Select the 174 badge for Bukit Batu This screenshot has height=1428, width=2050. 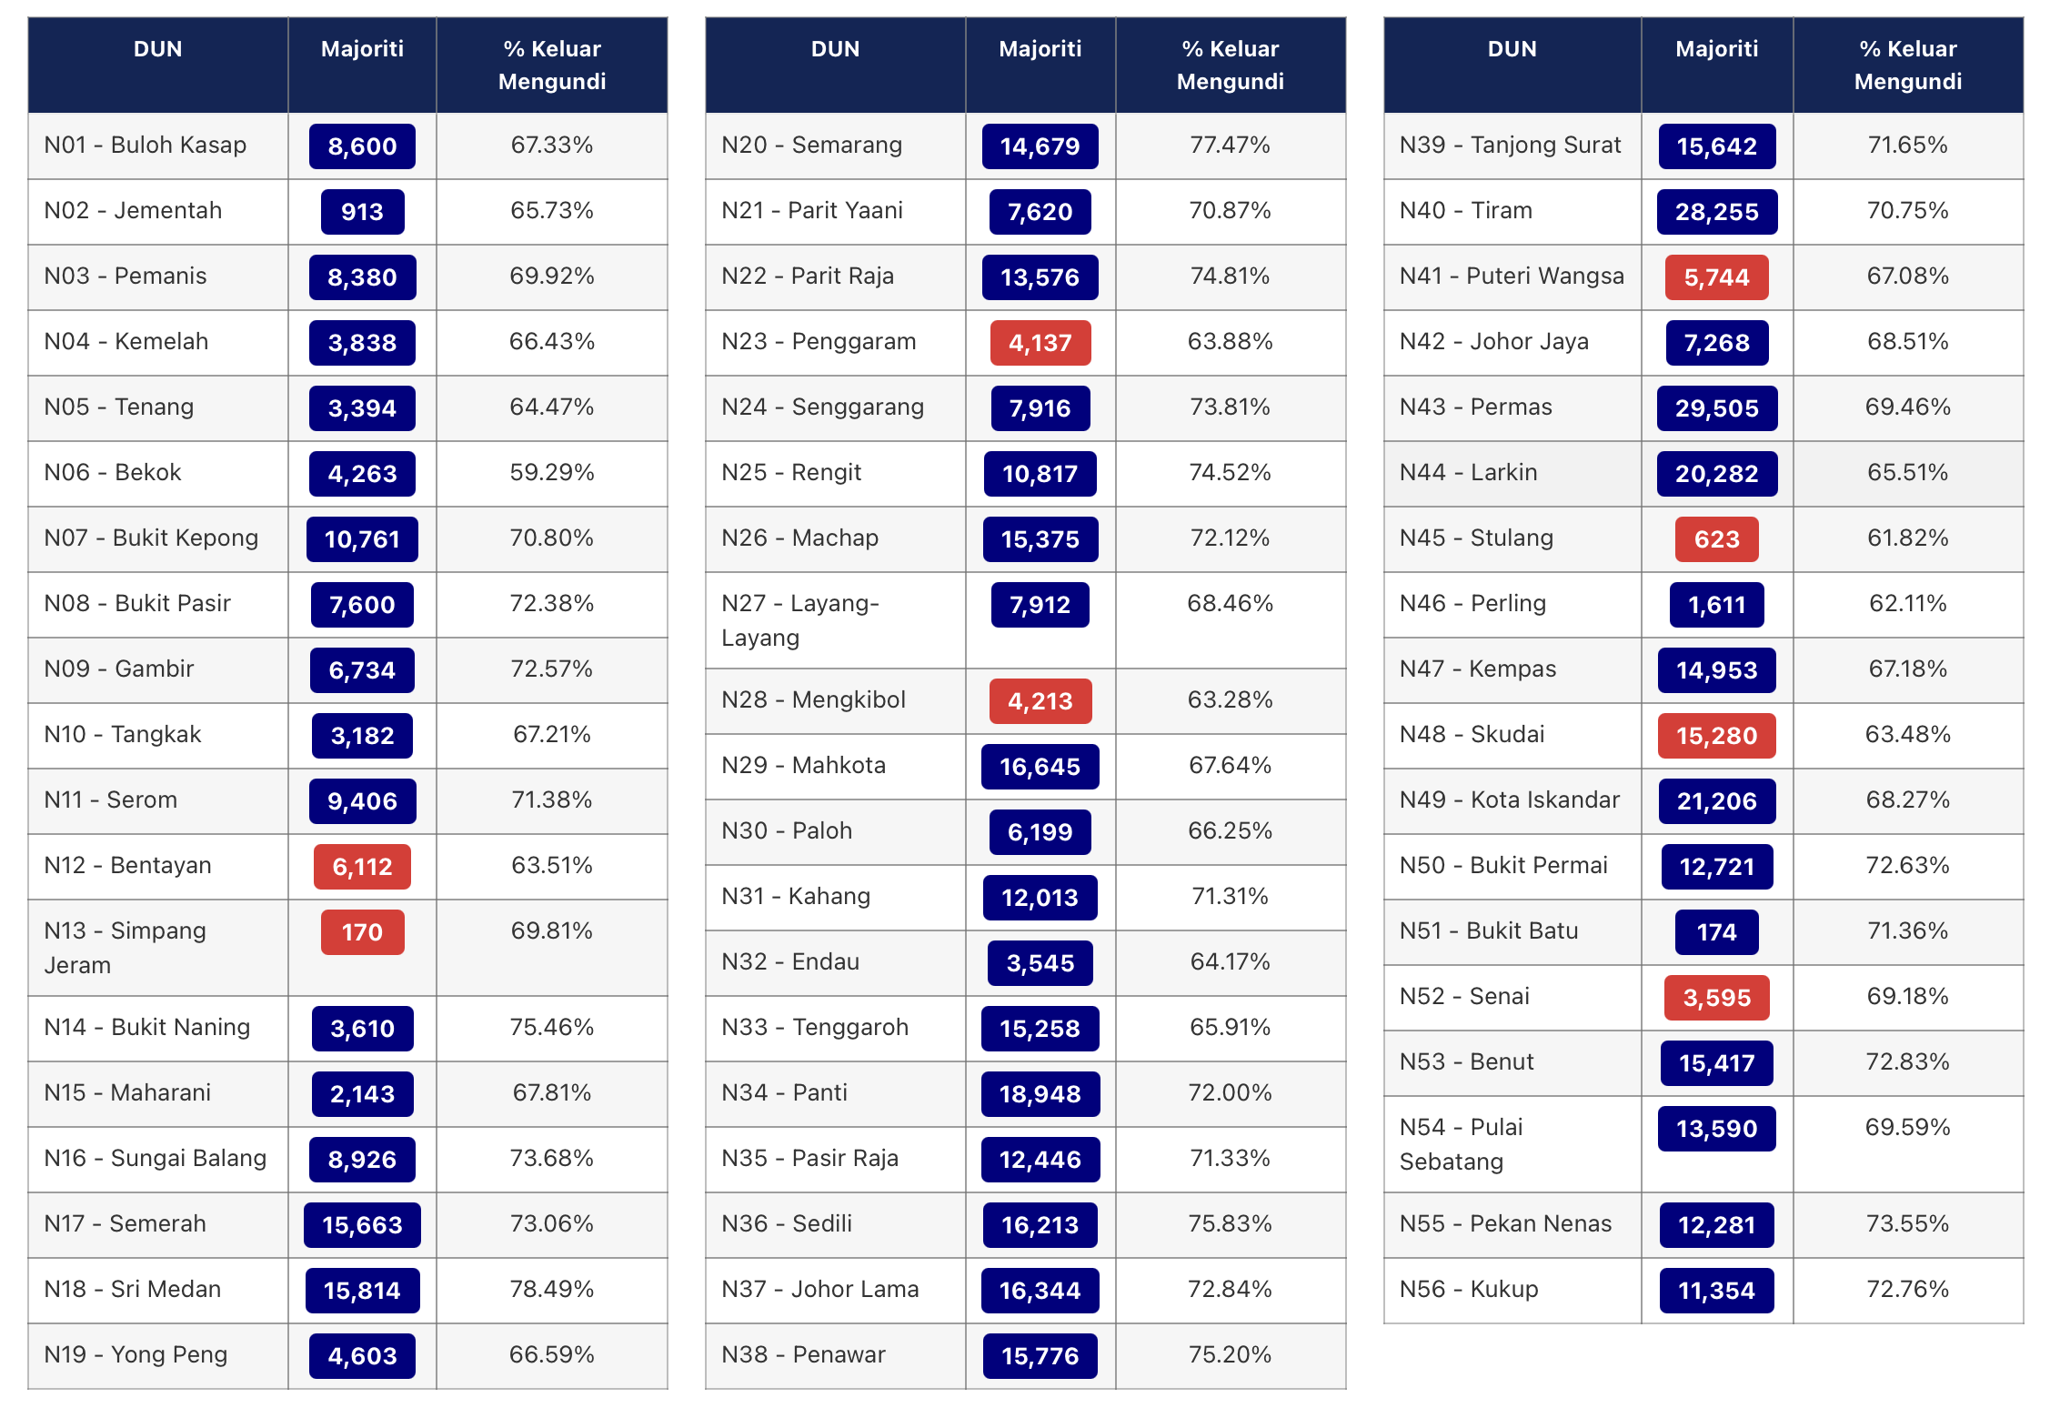(x=1716, y=932)
